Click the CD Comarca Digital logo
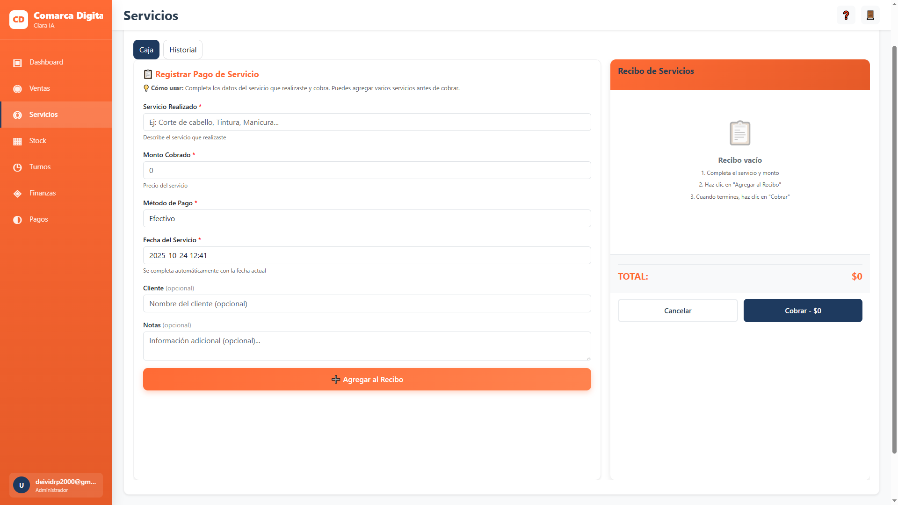Viewport: 898px width, 505px height. coord(19,20)
